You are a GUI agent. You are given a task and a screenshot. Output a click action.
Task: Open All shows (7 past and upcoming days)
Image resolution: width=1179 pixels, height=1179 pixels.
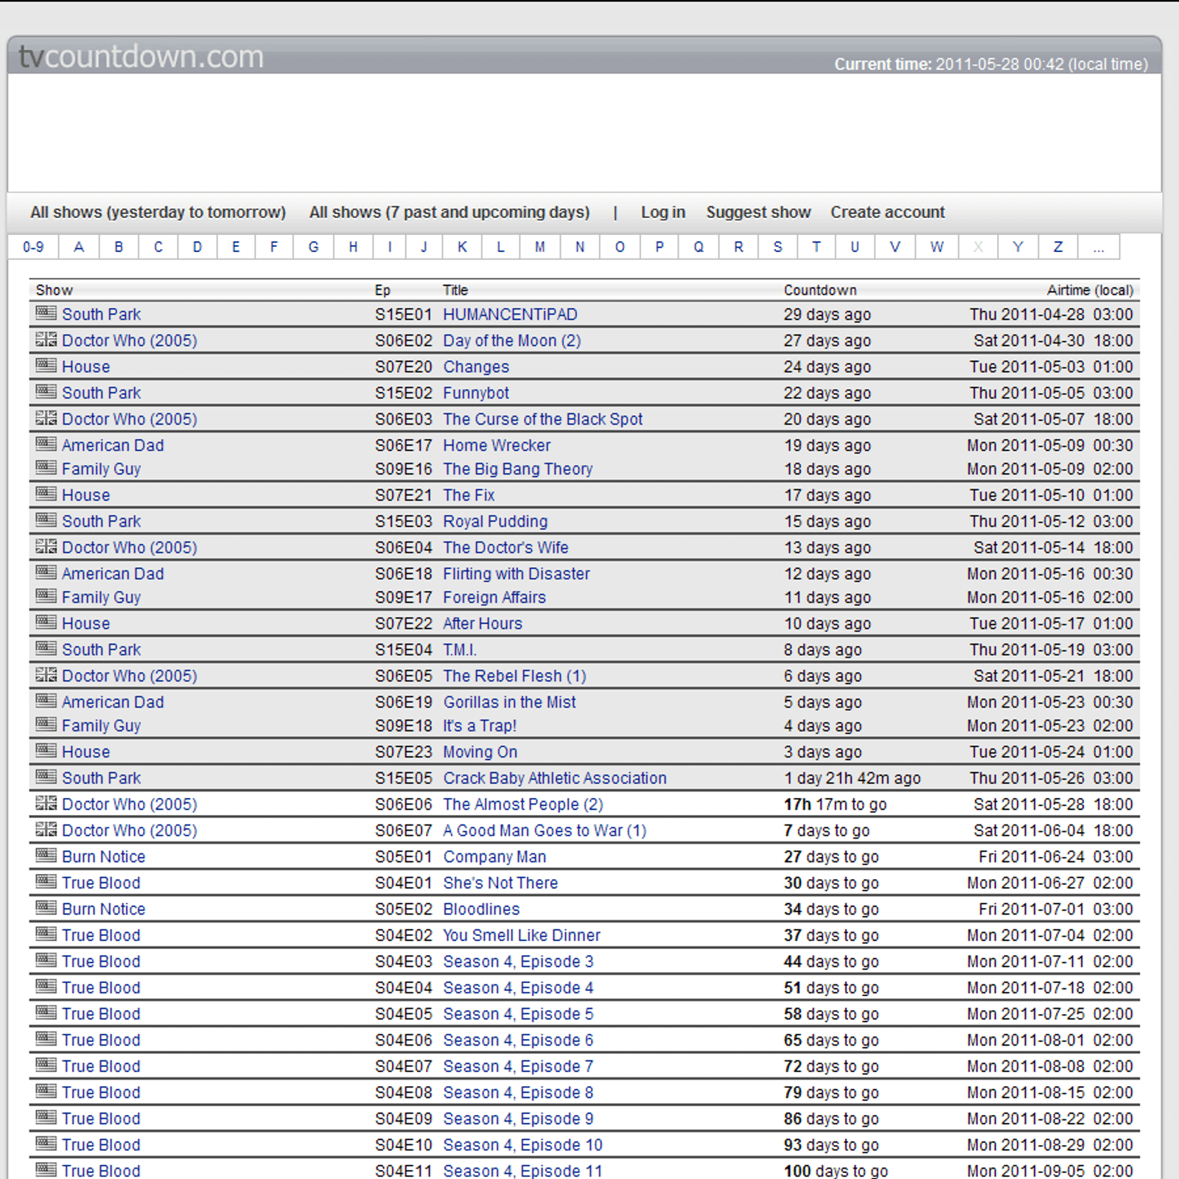pyautogui.click(x=449, y=212)
